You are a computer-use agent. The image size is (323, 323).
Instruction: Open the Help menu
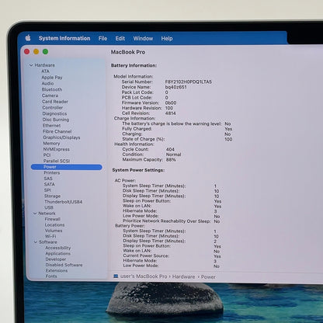[x=167, y=38]
